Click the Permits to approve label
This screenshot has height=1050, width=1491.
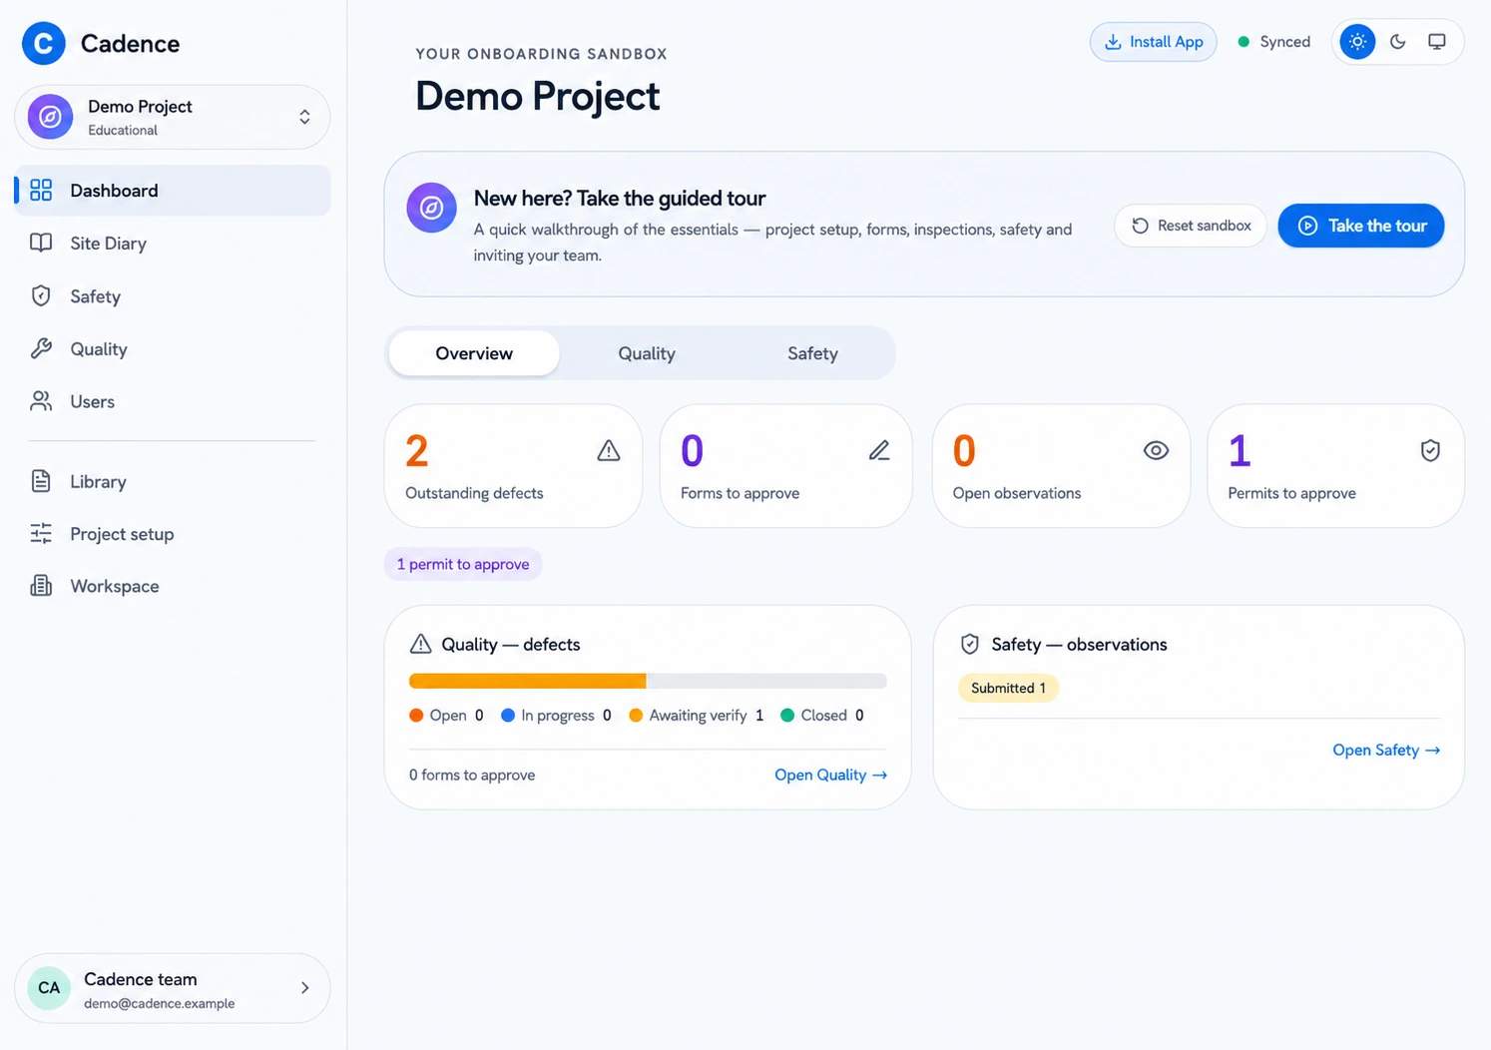(x=1291, y=493)
